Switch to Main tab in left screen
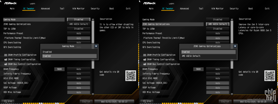The width and height of the screenshot is (278, 104). [12, 8]
